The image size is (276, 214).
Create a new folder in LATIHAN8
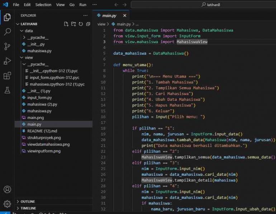click(x=73, y=24)
